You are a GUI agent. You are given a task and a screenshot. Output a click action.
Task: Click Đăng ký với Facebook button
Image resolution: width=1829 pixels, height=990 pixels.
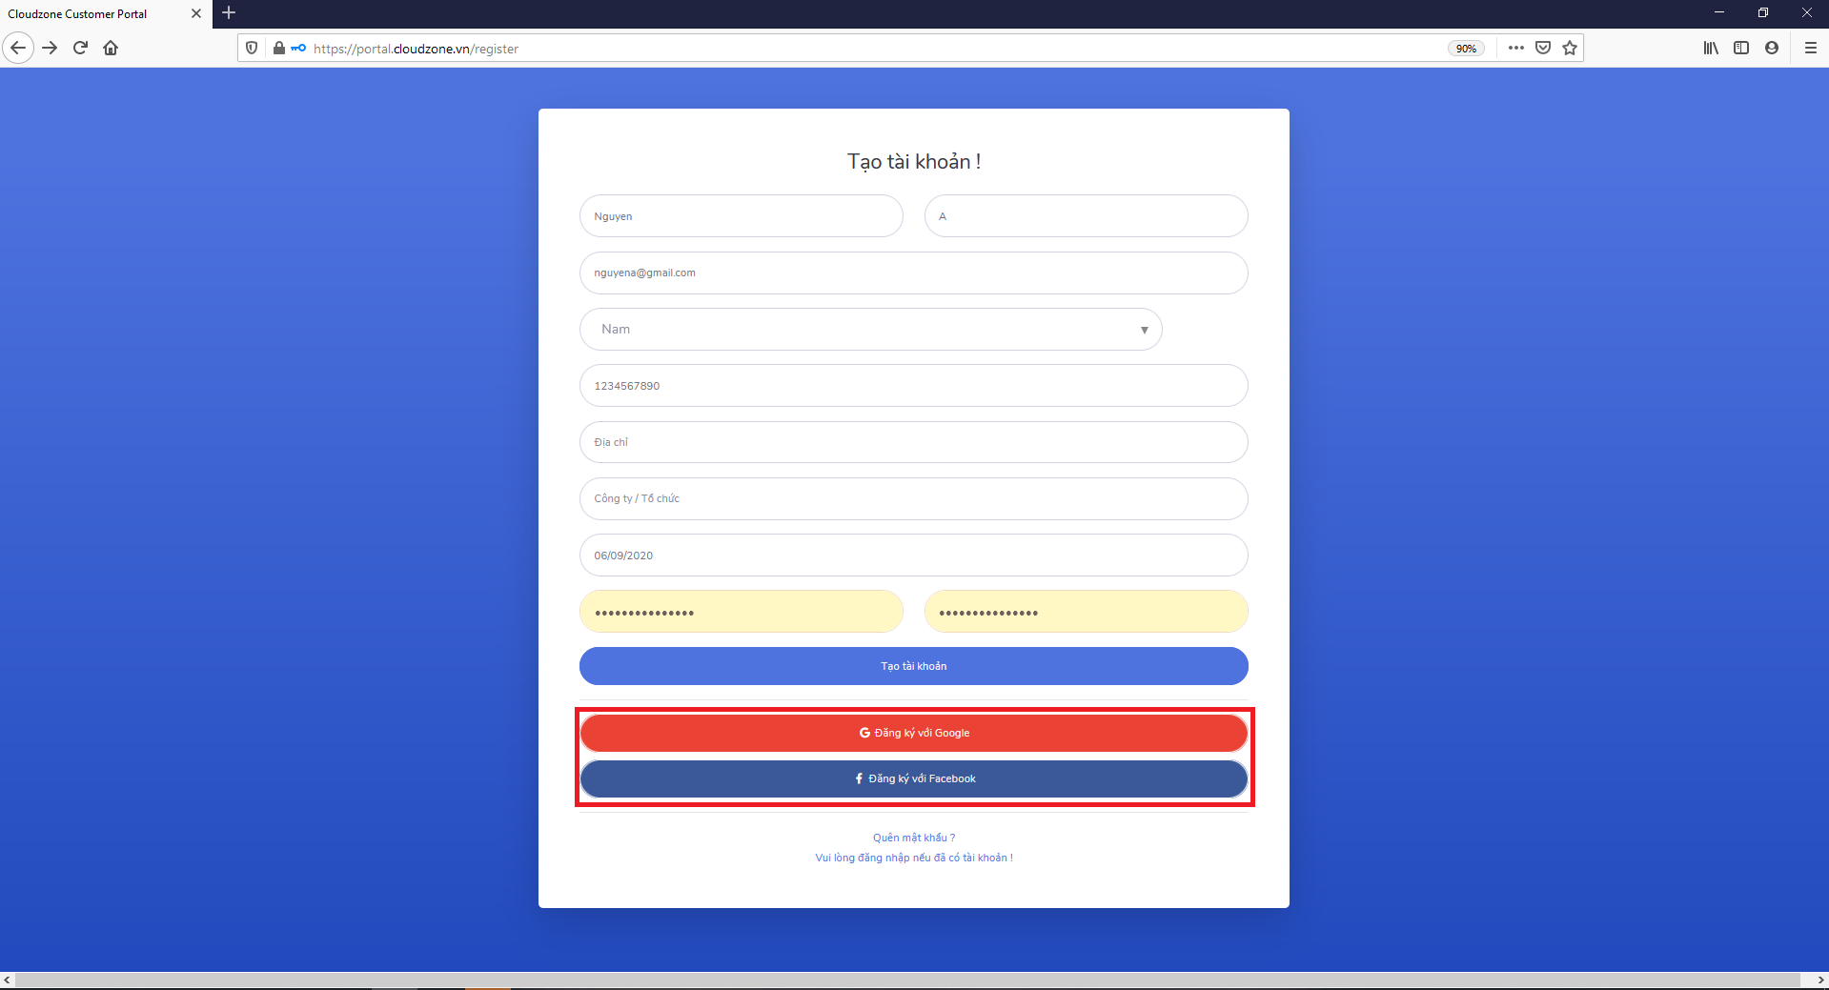913,778
